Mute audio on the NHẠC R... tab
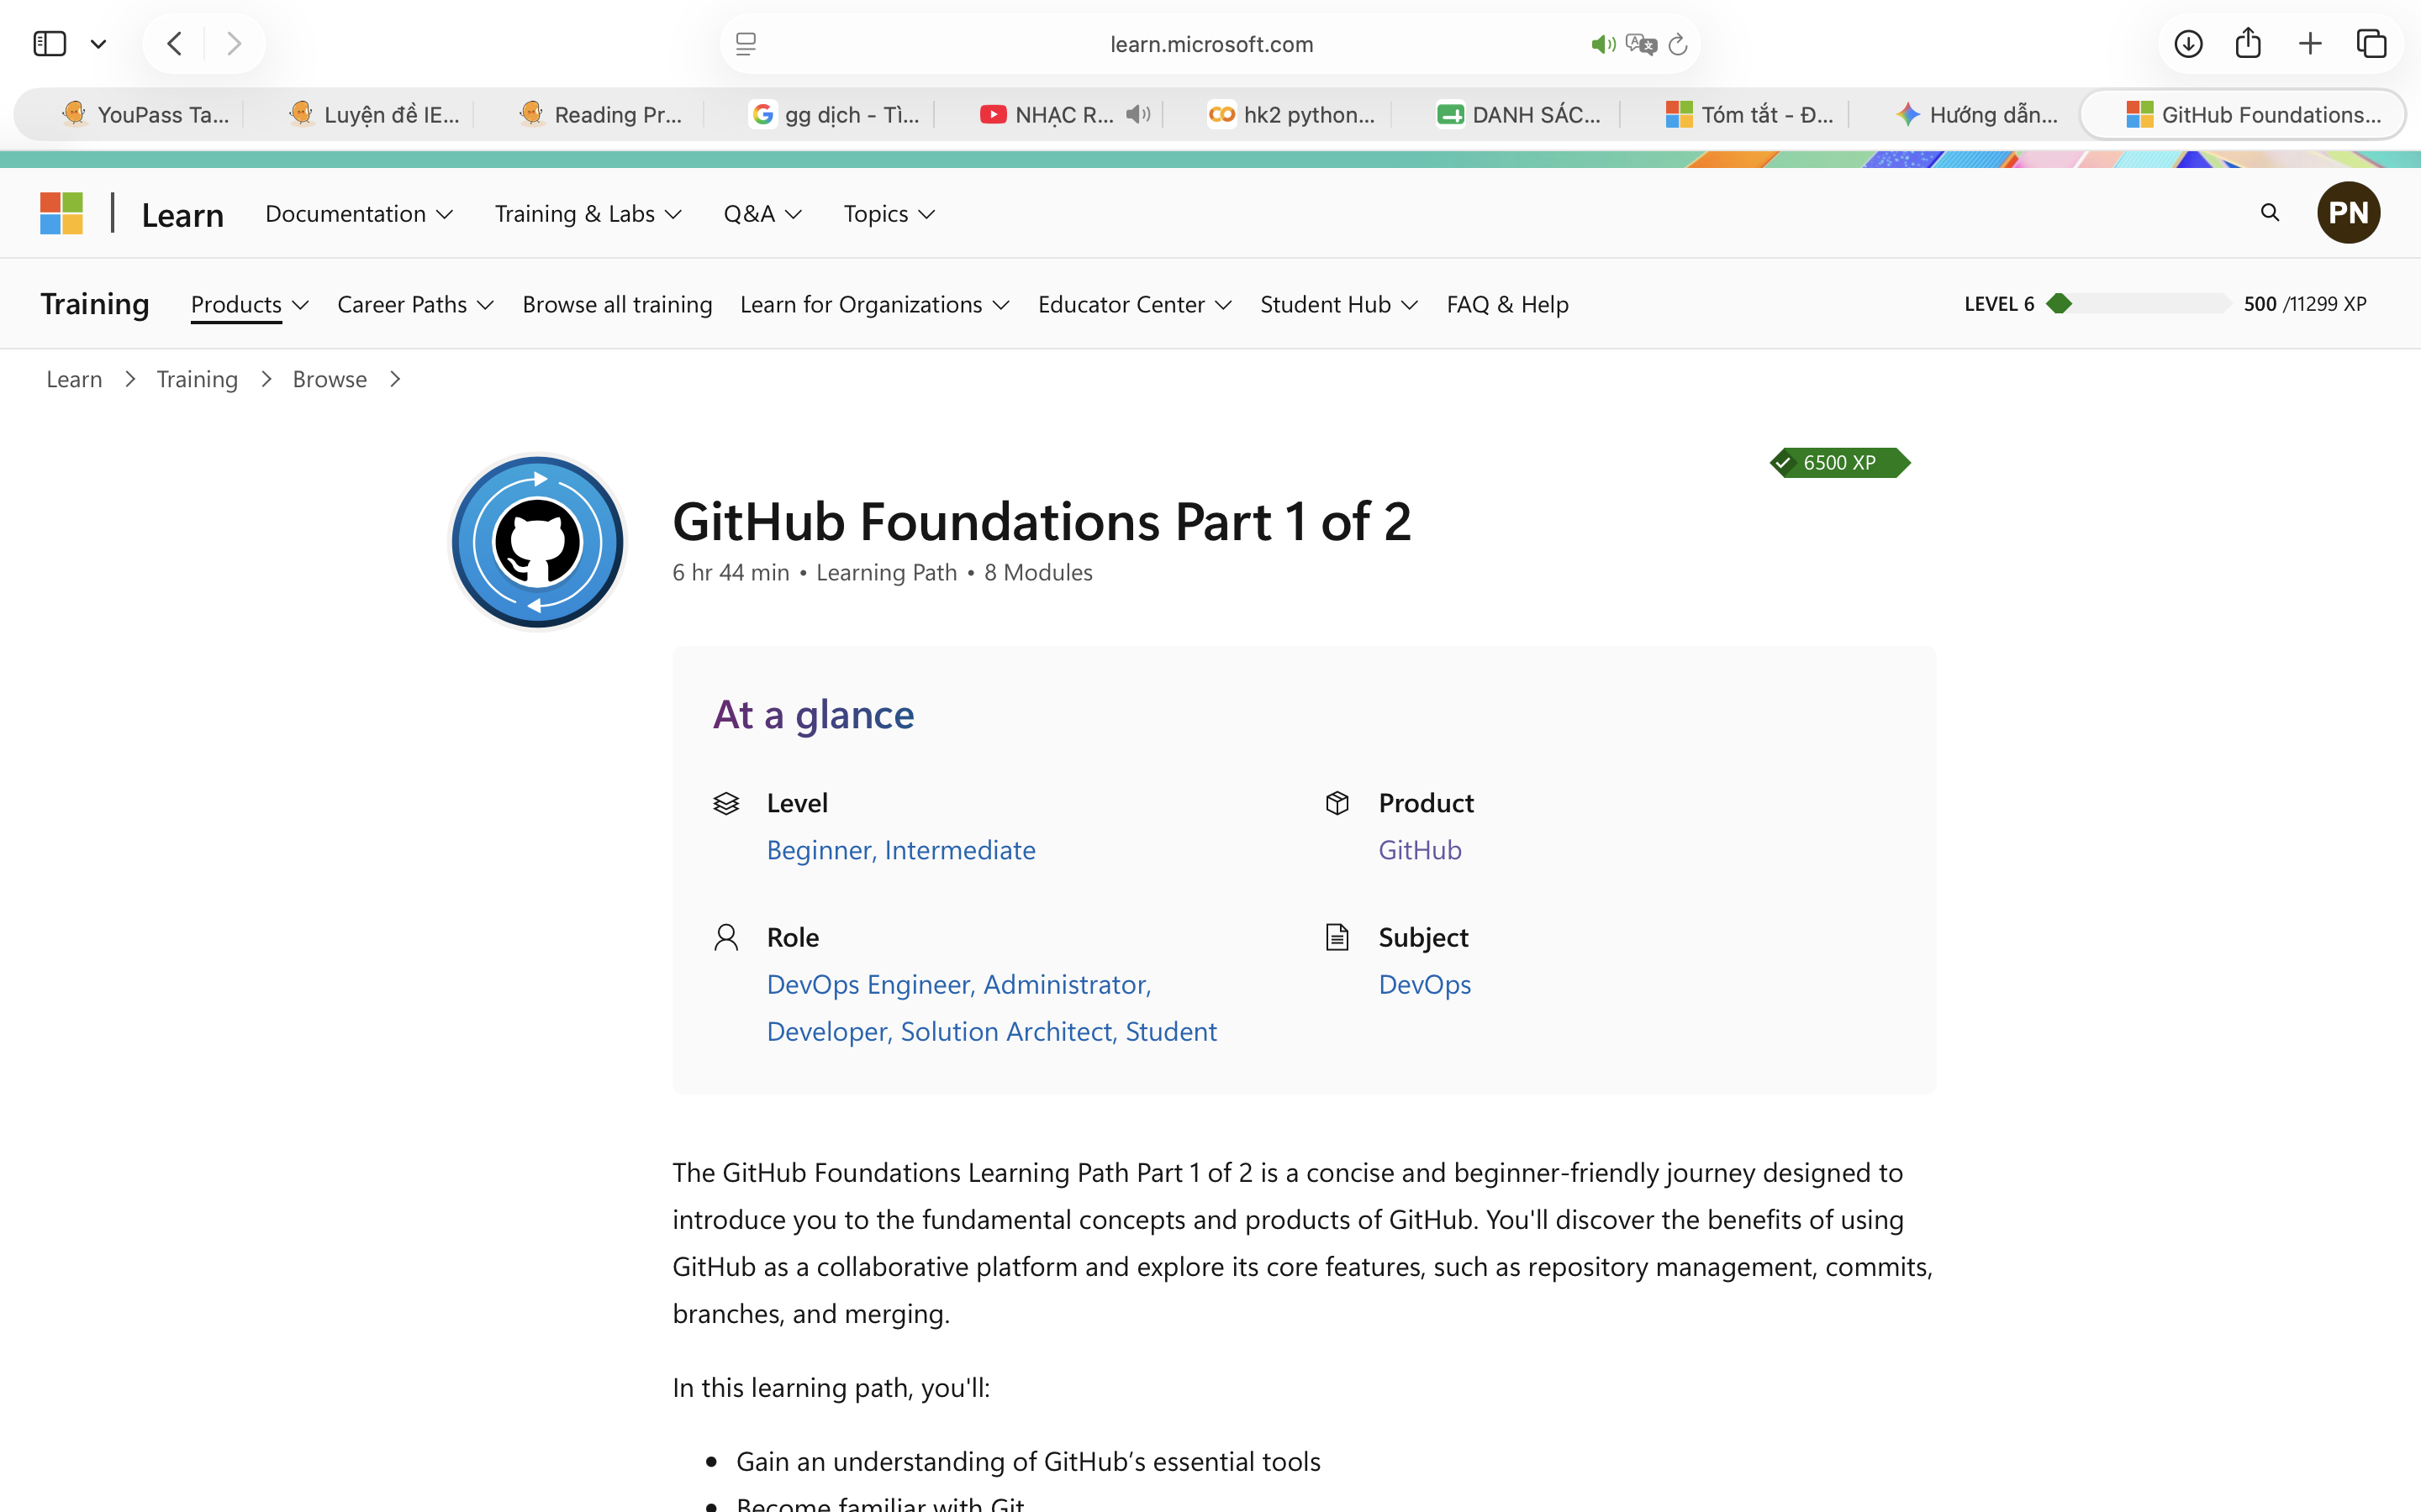This screenshot has height=1512, width=2421. pyautogui.click(x=1137, y=114)
